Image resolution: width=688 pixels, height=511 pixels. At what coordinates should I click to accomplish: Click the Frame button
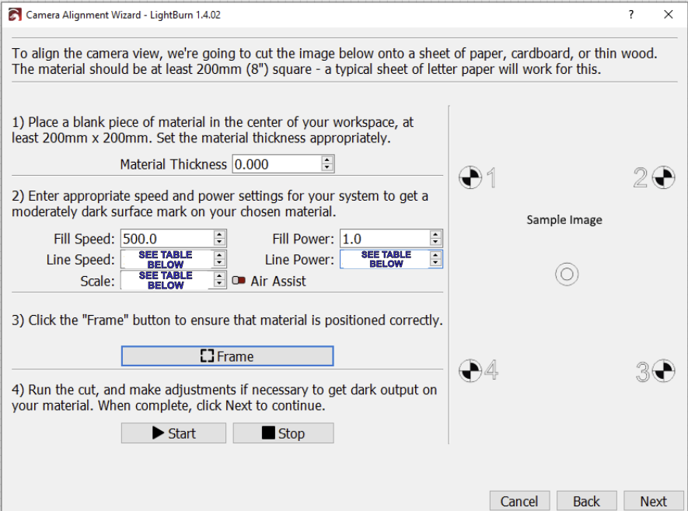coord(227,356)
